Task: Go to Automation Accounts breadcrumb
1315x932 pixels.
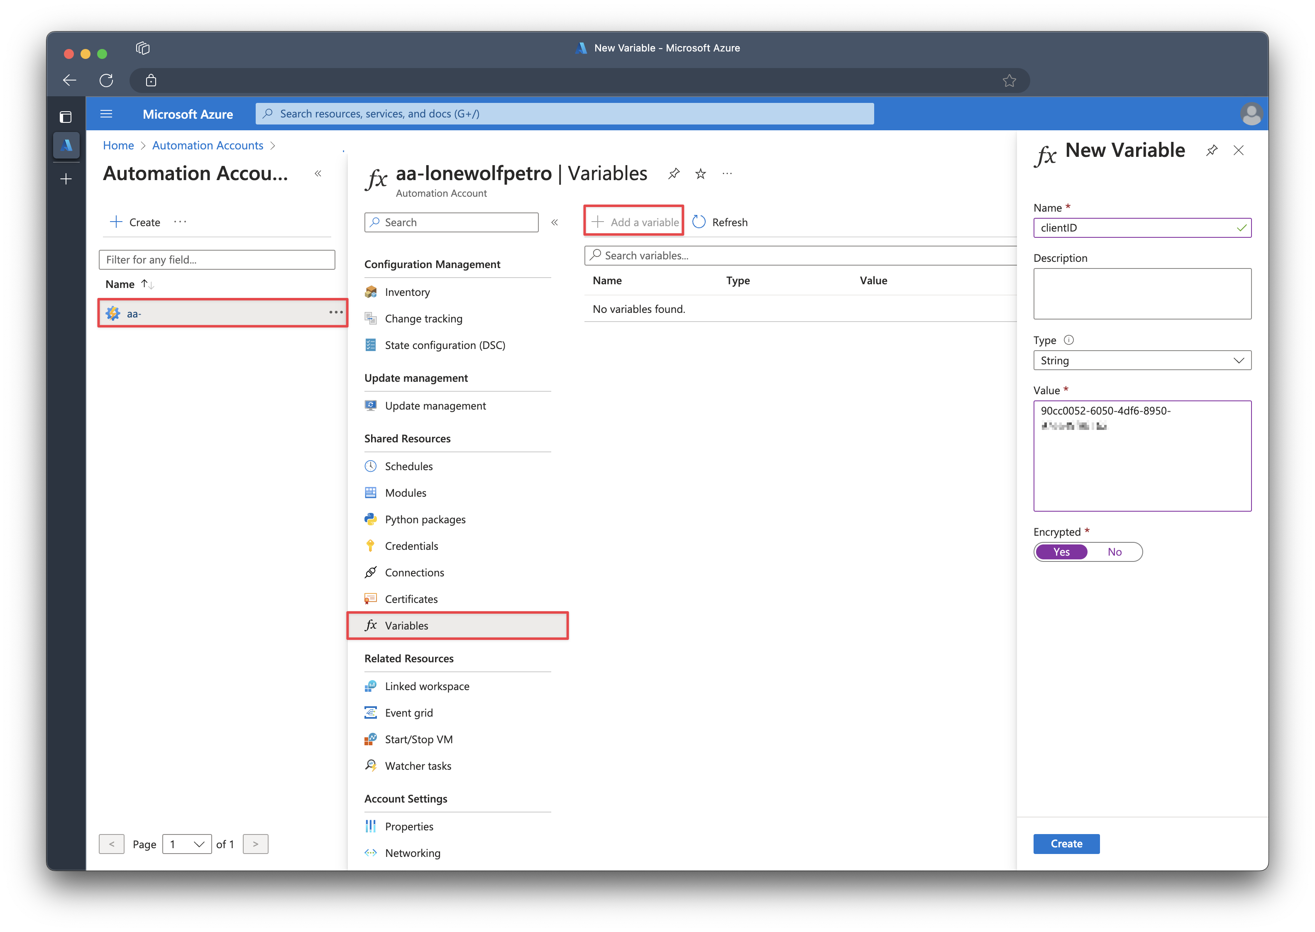Action: (207, 145)
